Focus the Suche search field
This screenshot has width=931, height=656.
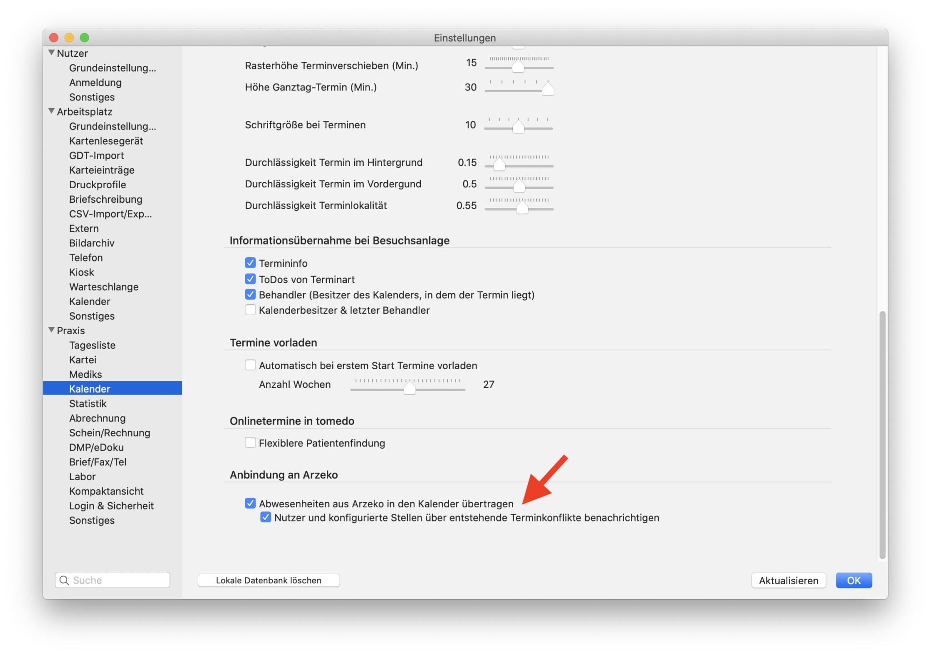click(113, 580)
